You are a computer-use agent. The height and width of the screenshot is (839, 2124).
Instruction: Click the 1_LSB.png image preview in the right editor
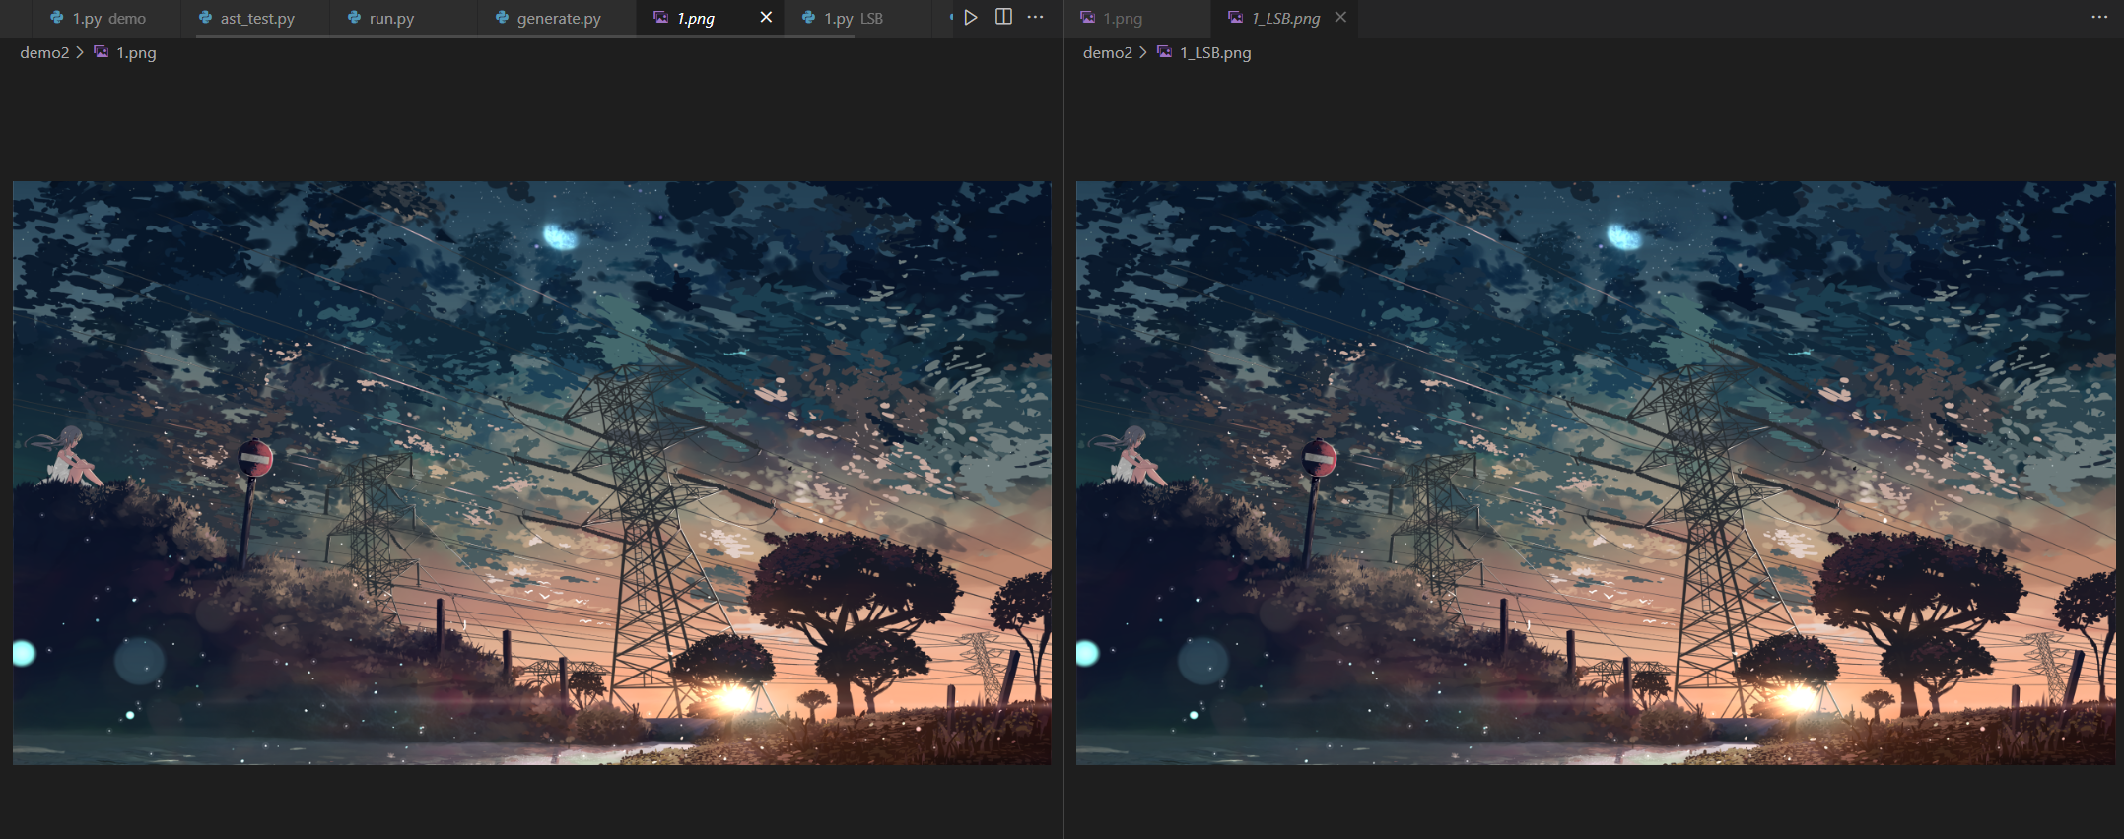(x=1595, y=473)
